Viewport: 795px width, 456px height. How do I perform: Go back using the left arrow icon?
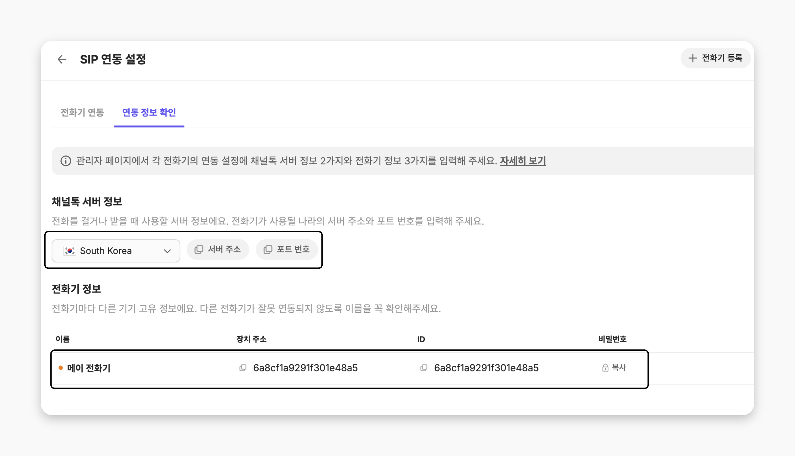click(x=62, y=59)
